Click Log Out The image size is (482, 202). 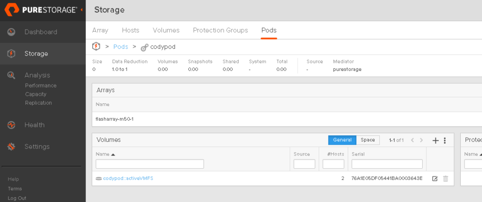(x=17, y=198)
